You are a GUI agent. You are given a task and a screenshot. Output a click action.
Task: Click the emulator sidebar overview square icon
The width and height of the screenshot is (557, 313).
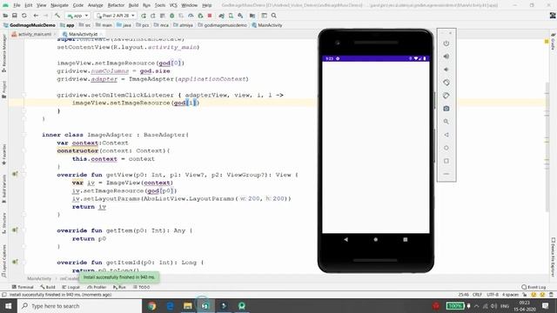(x=446, y=161)
